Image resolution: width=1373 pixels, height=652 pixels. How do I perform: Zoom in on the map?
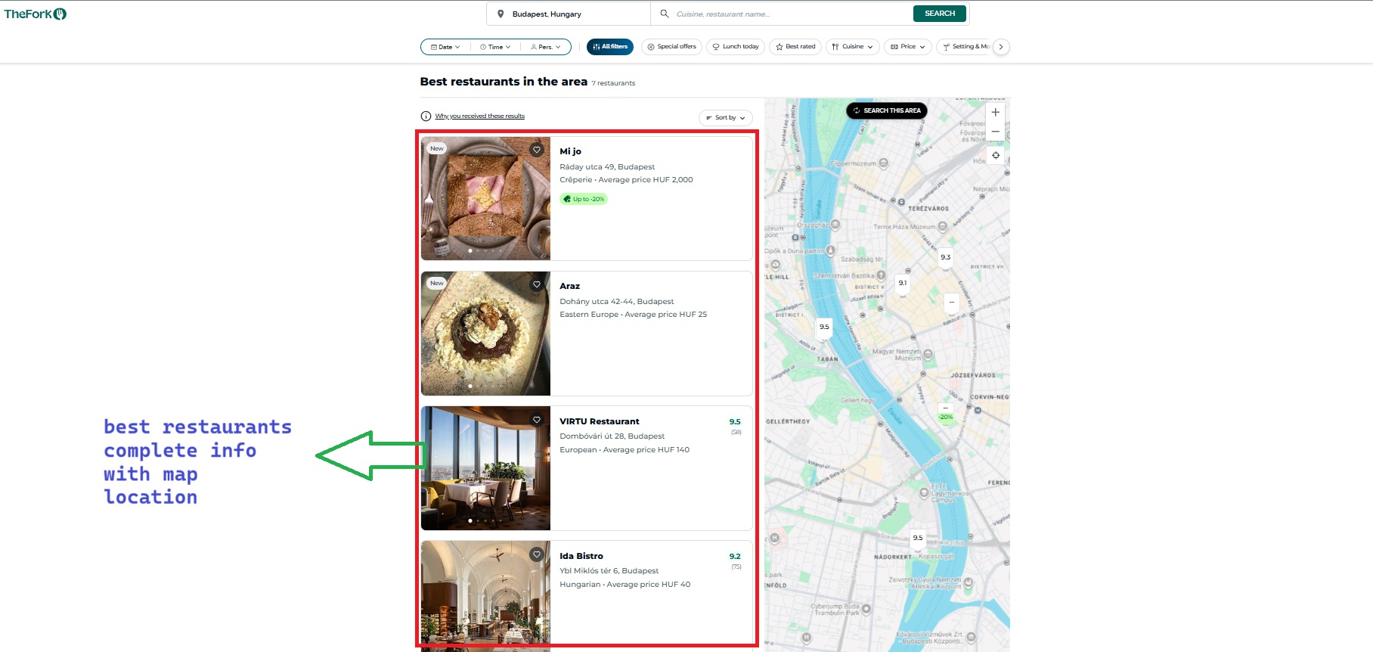tap(996, 112)
